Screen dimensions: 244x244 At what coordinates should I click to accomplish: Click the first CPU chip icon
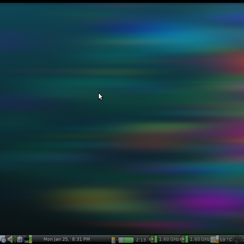pyautogui.click(x=151, y=239)
